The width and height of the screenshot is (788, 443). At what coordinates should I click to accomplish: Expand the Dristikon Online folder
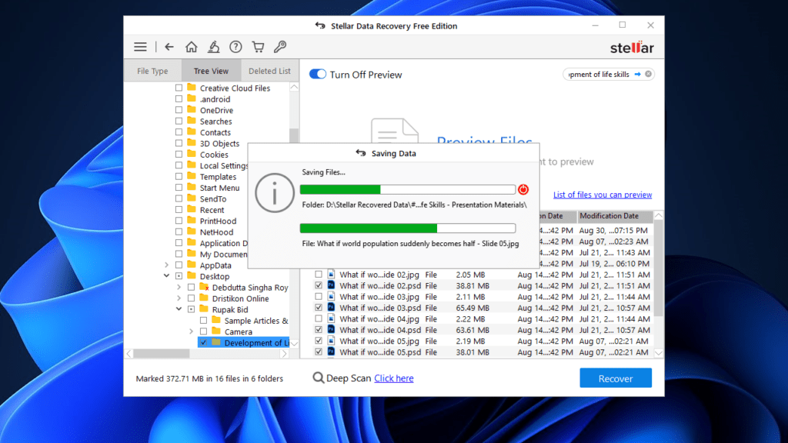click(x=179, y=298)
